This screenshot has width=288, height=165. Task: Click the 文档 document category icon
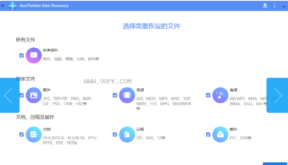pyautogui.click(x=33, y=134)
